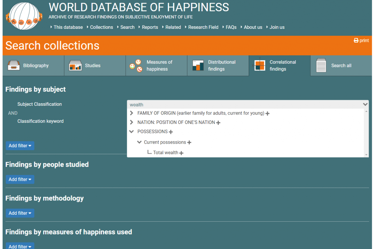Add Total wealth via its plus icon
This screenshot has width=374, height=249.
pos(182,153)
